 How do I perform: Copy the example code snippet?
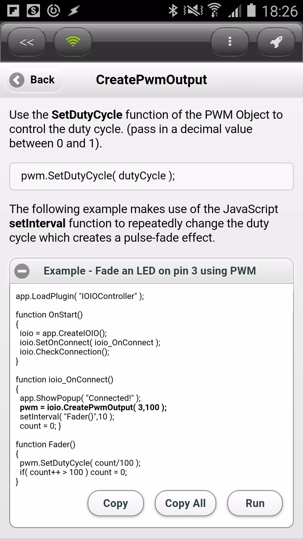point(116,503)
